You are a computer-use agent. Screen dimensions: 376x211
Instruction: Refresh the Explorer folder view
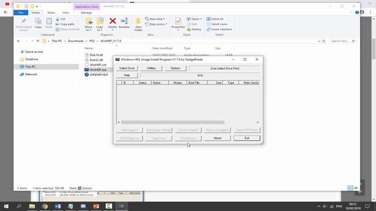tap(324, 41)
